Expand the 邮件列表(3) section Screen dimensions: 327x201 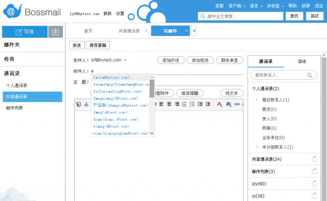click(x=263, y=171)
